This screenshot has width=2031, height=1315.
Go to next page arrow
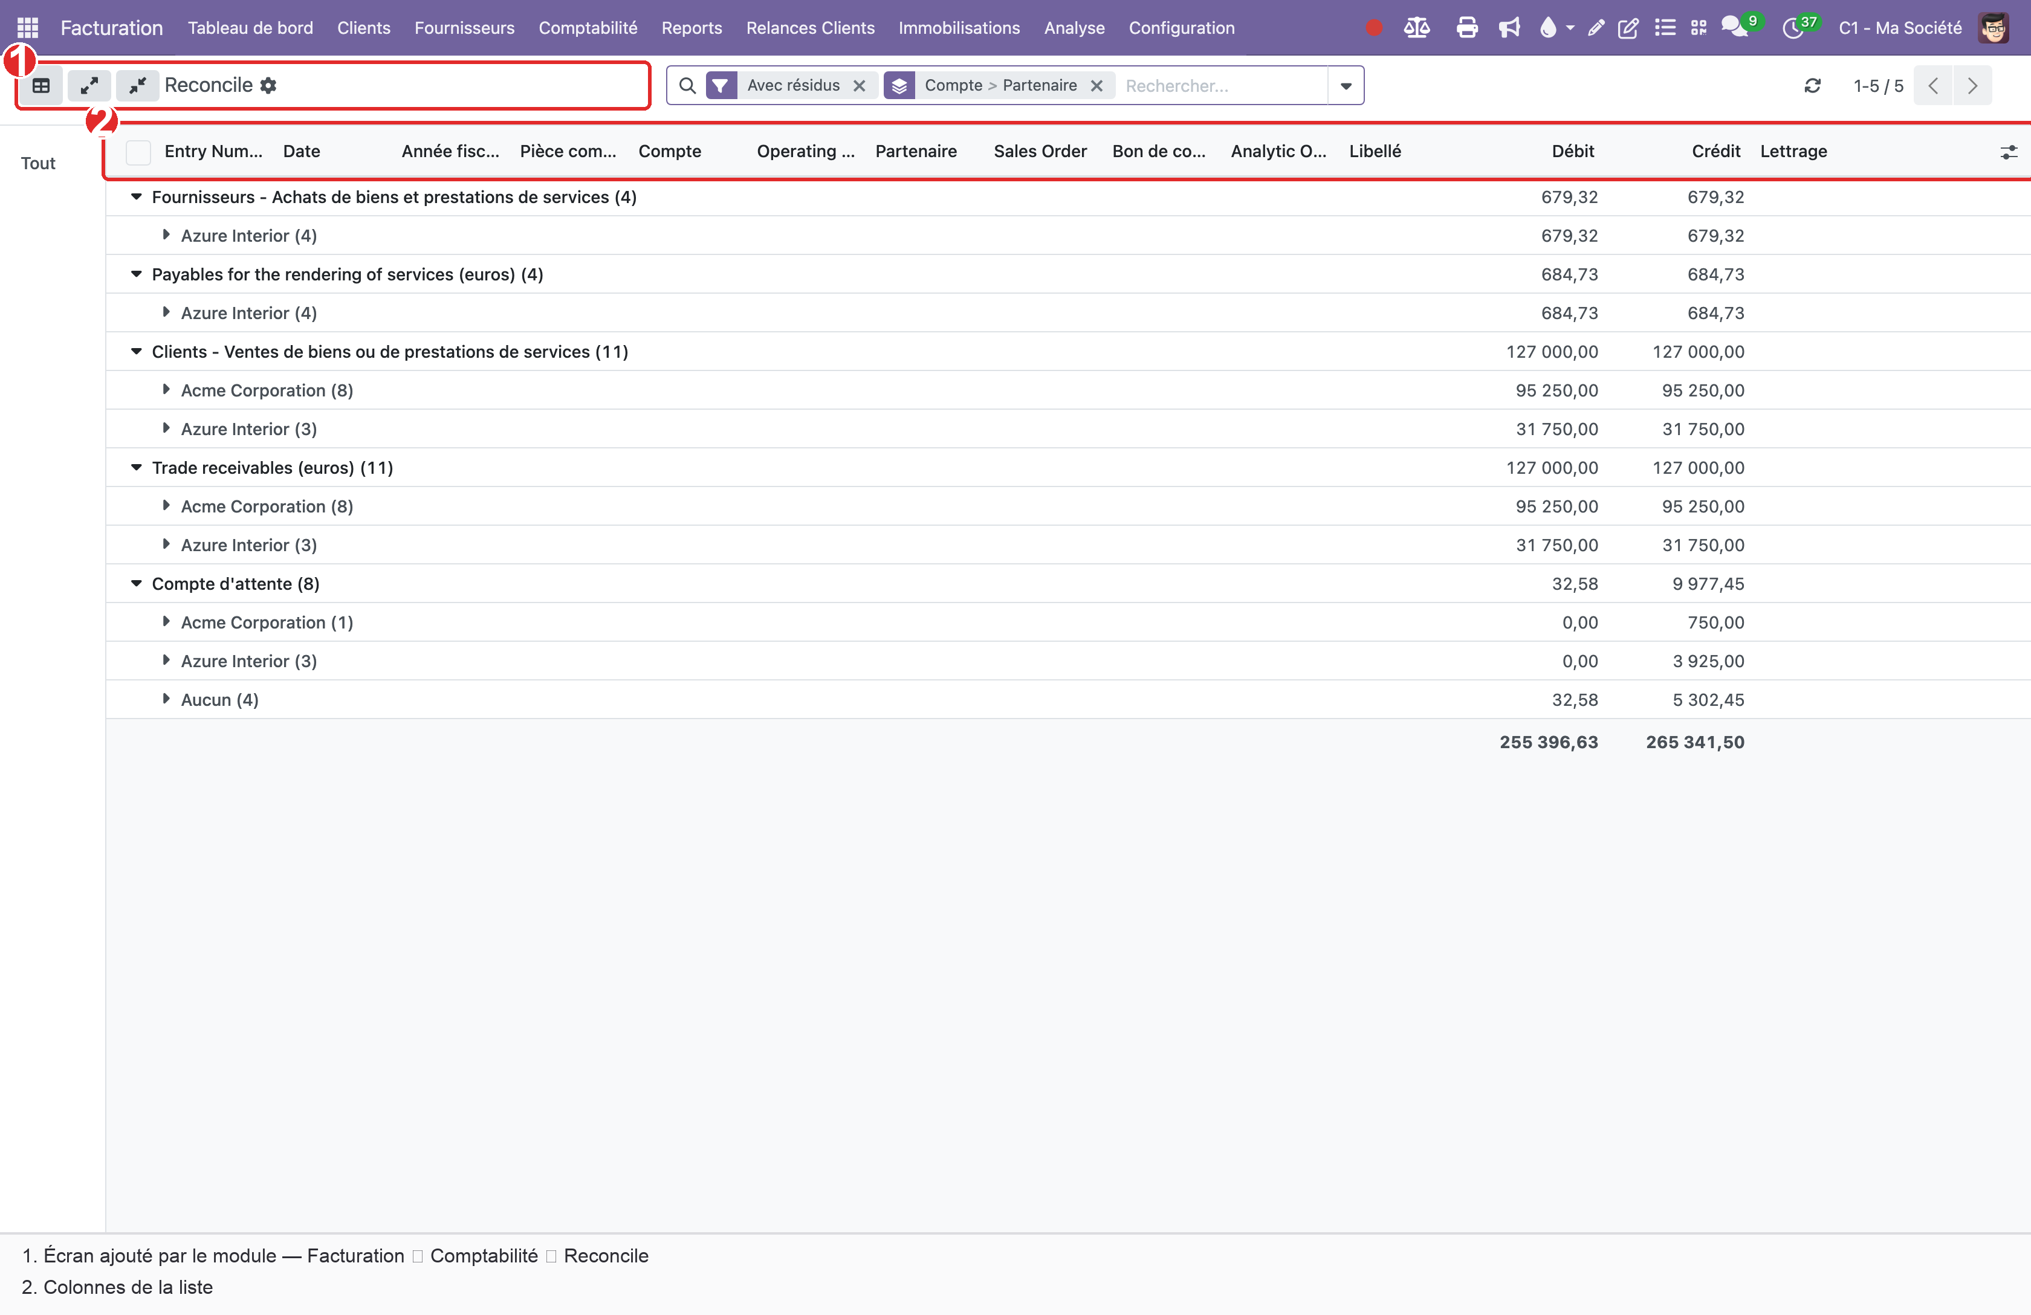click(x=1972, y=85)
